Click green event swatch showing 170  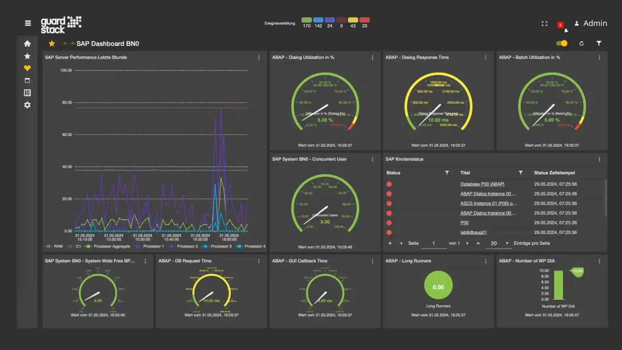[x=307, y=20]
